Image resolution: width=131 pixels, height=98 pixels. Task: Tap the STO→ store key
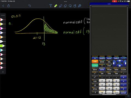pyautogui.click(x=95, y=89)
